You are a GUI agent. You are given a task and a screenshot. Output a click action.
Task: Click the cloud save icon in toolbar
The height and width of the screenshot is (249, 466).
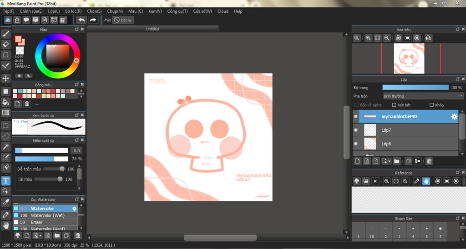[x=8, y=20]
